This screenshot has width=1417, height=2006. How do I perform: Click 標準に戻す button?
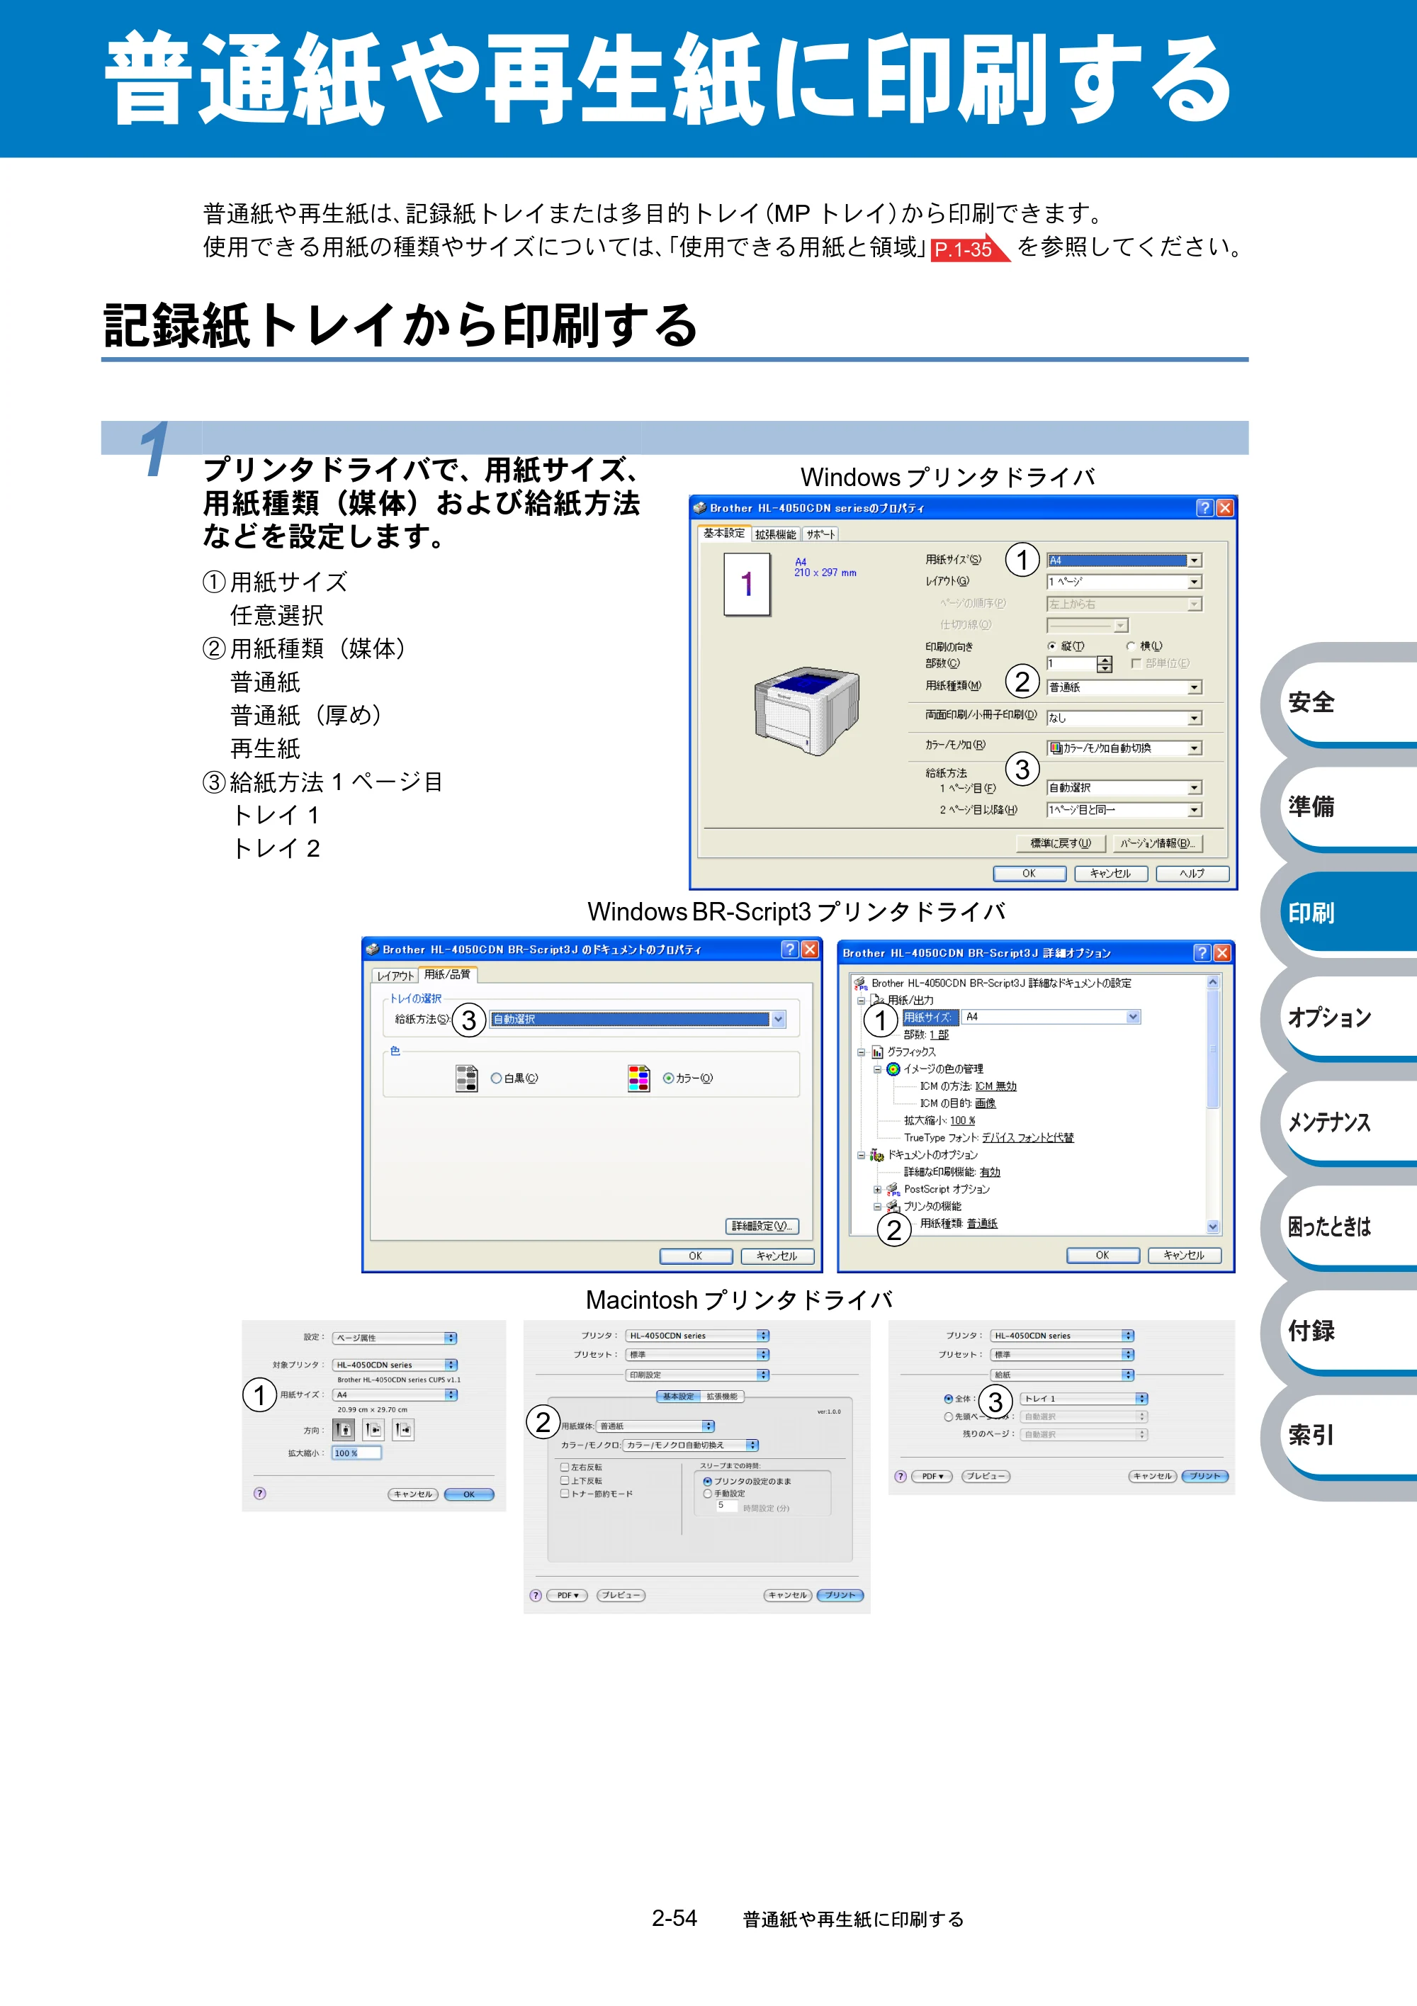click(1061, 843)
